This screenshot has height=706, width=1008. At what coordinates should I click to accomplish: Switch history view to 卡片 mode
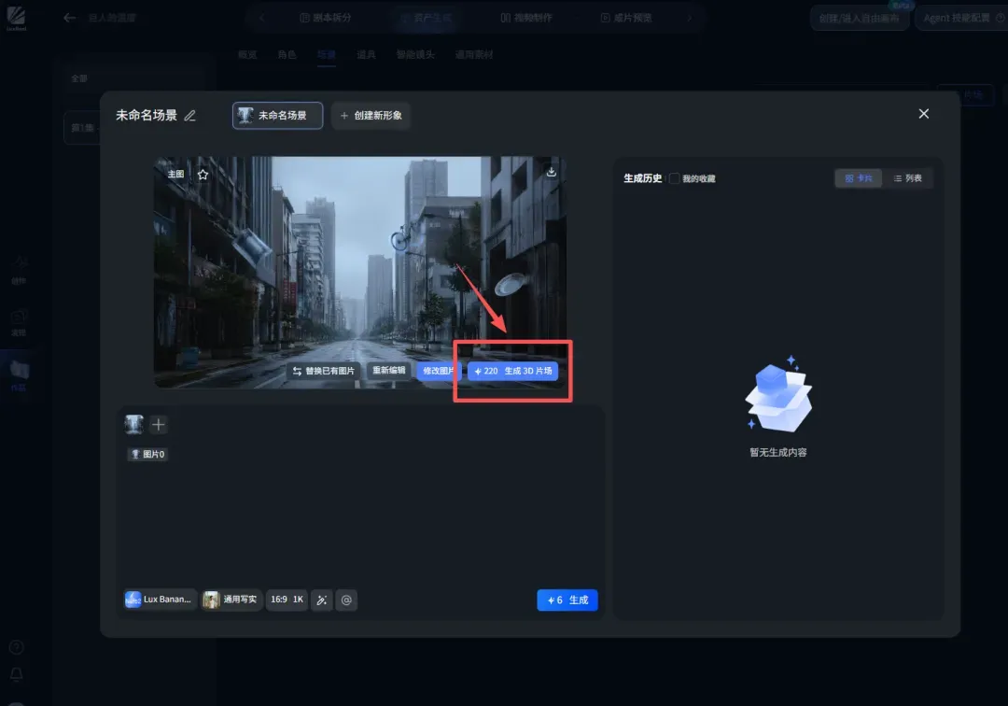(x=859, y=178)
